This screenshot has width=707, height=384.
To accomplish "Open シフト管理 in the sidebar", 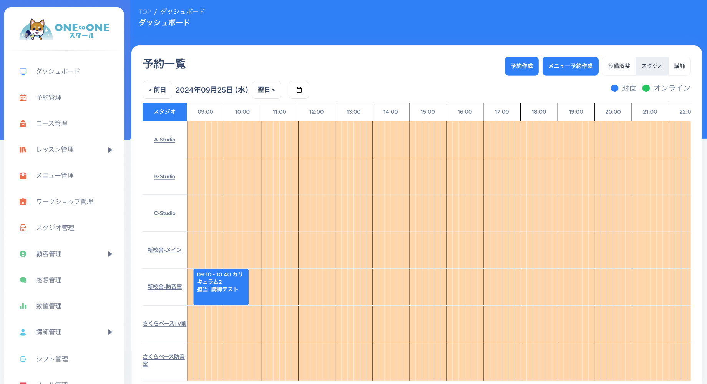I will (x=52, y=359).
